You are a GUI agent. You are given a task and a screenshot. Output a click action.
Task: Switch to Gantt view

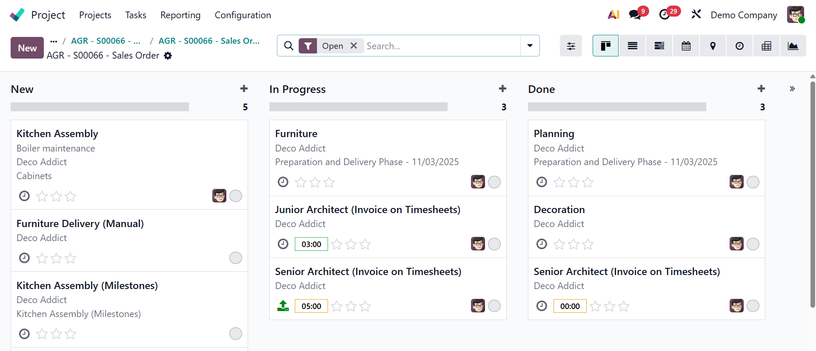(659, 46)
